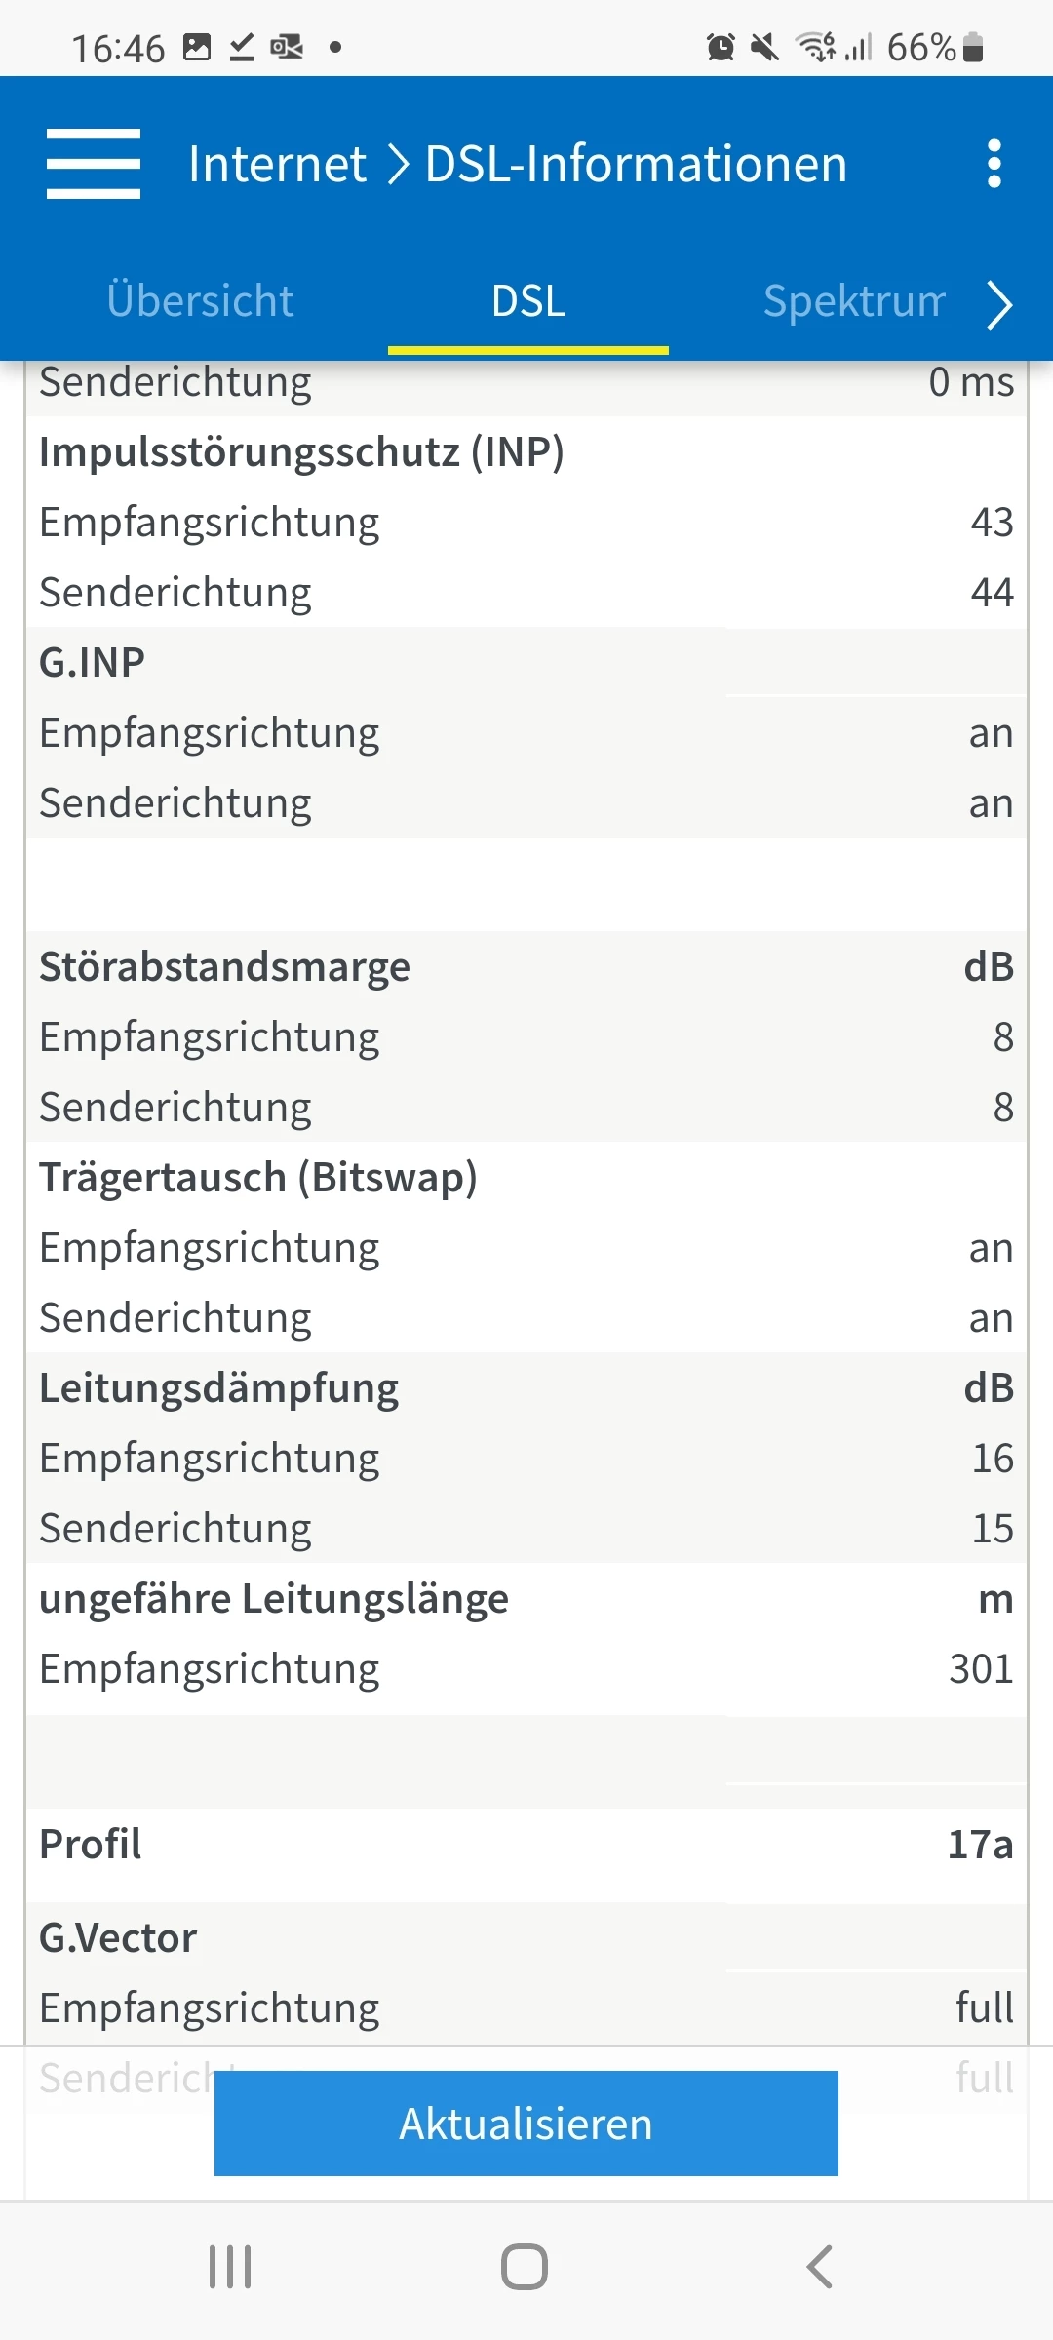Viewport: 1053px width, 2340px height.
Task: Open the three-dot overflow menu
Action: click(994, 164)
